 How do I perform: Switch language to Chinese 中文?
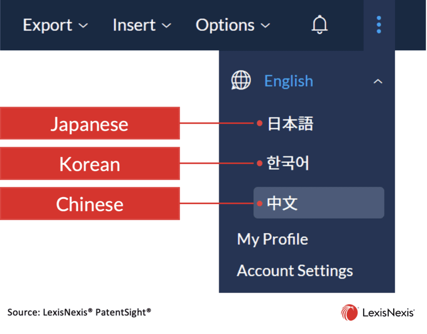pos(319,203)
